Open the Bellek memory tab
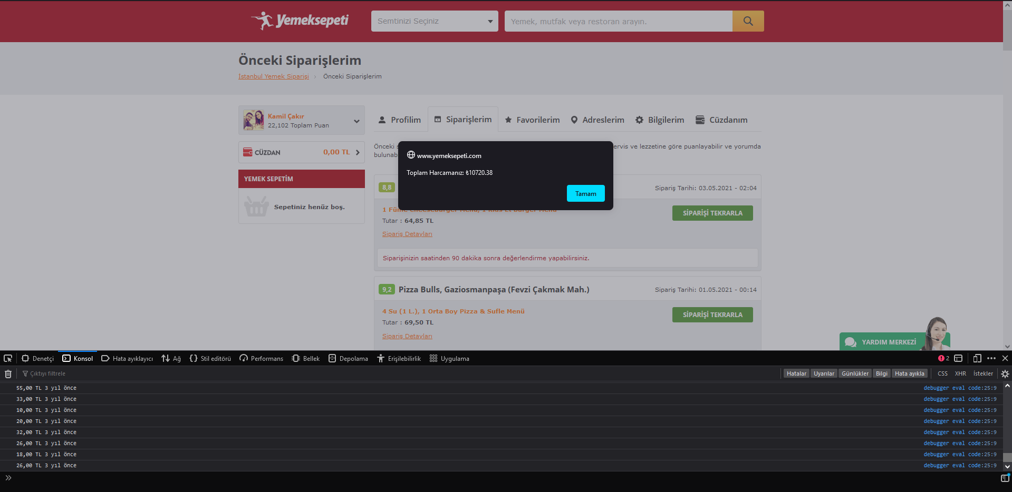Image resolution: width=1012 pixels, height=492 pixels. click(x=306, y=358)
